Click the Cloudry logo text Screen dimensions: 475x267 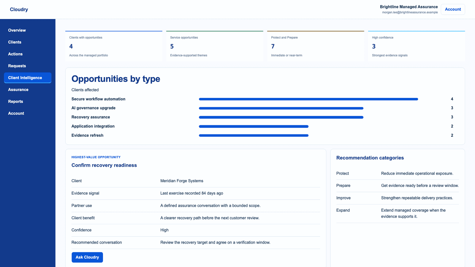pos(19,9)
